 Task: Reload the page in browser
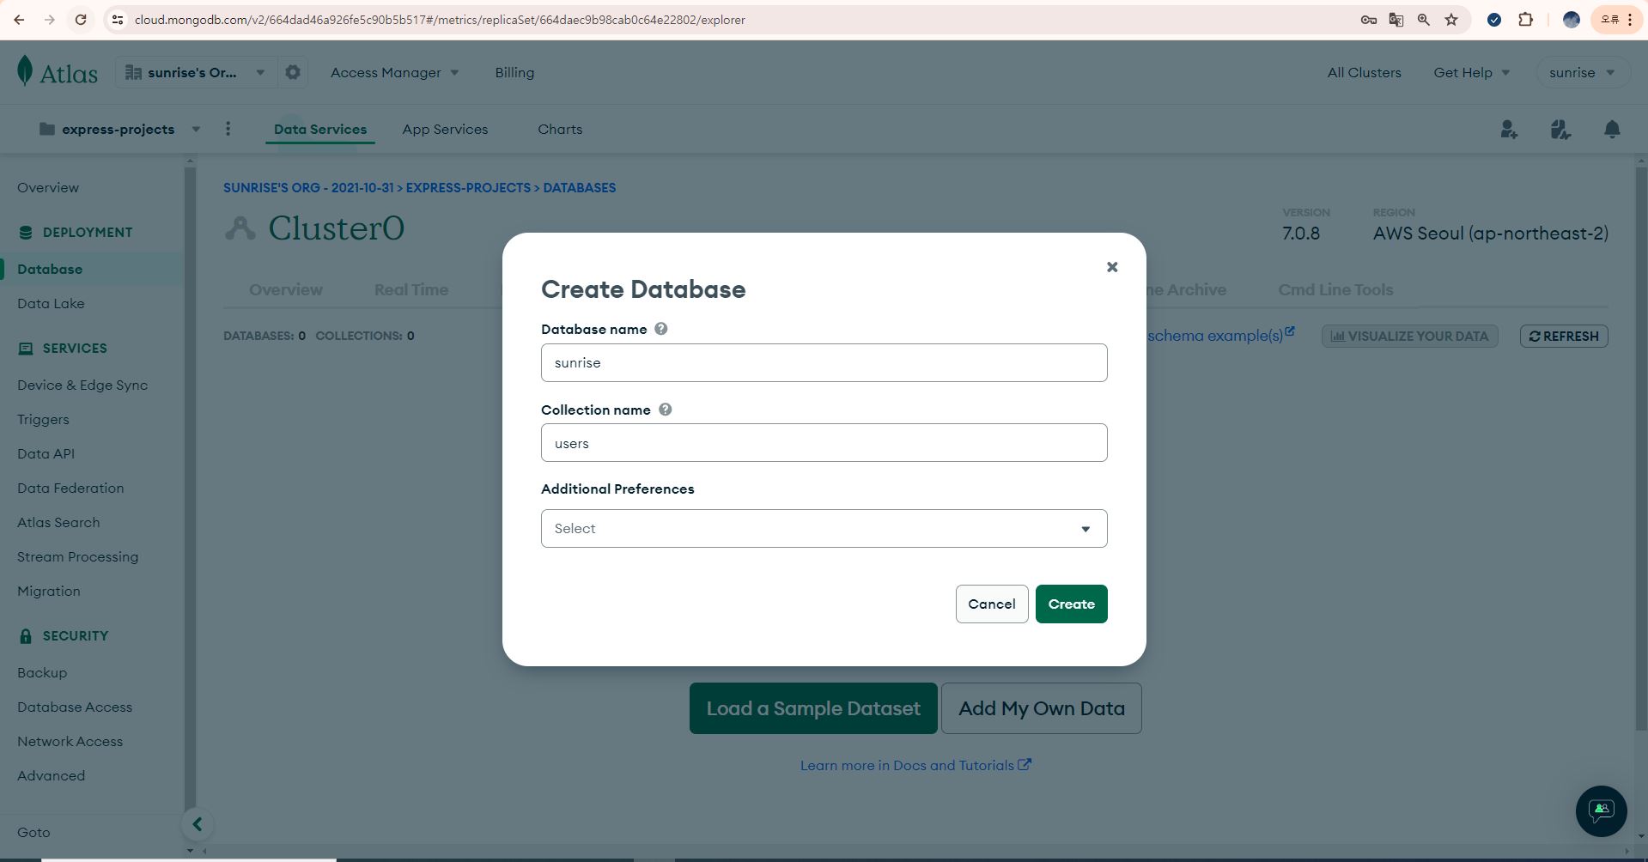click(x=81, y=20)
